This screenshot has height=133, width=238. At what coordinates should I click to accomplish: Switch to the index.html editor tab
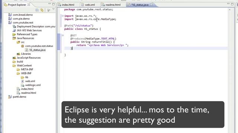[68, 5]
